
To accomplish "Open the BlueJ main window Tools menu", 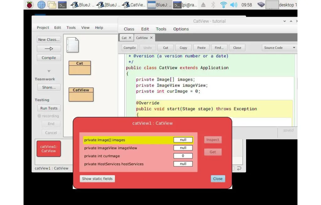I will [x=71, y=28].
